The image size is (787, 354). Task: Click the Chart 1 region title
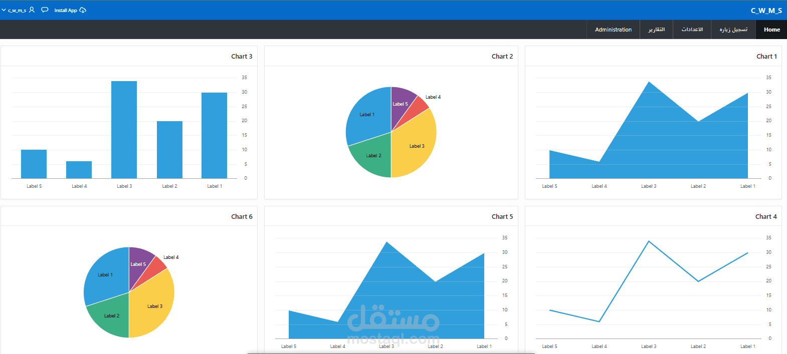coord(766,57)
